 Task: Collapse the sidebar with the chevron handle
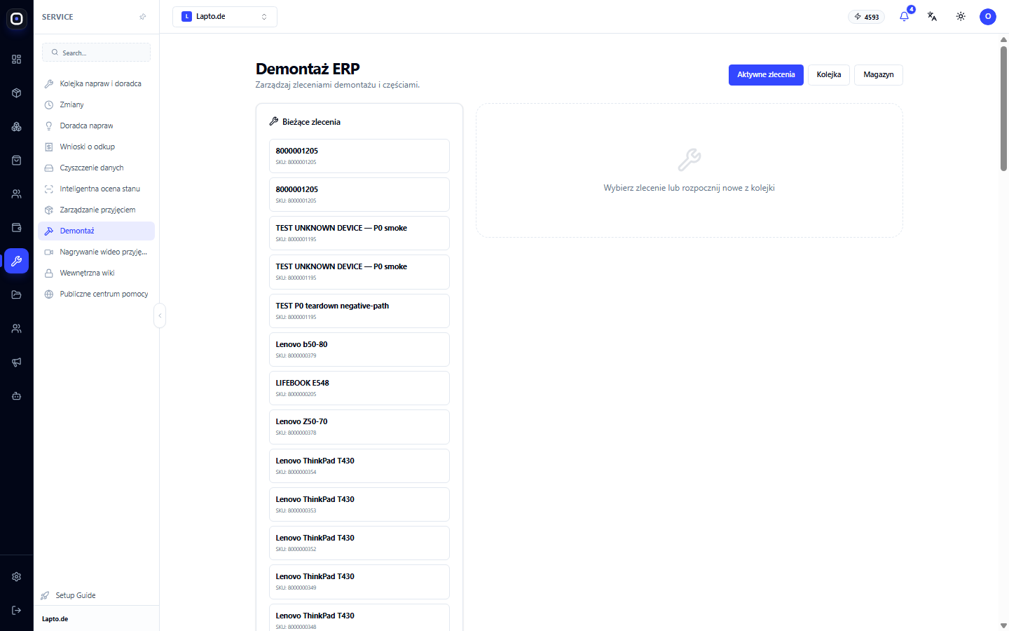point(160,315)
